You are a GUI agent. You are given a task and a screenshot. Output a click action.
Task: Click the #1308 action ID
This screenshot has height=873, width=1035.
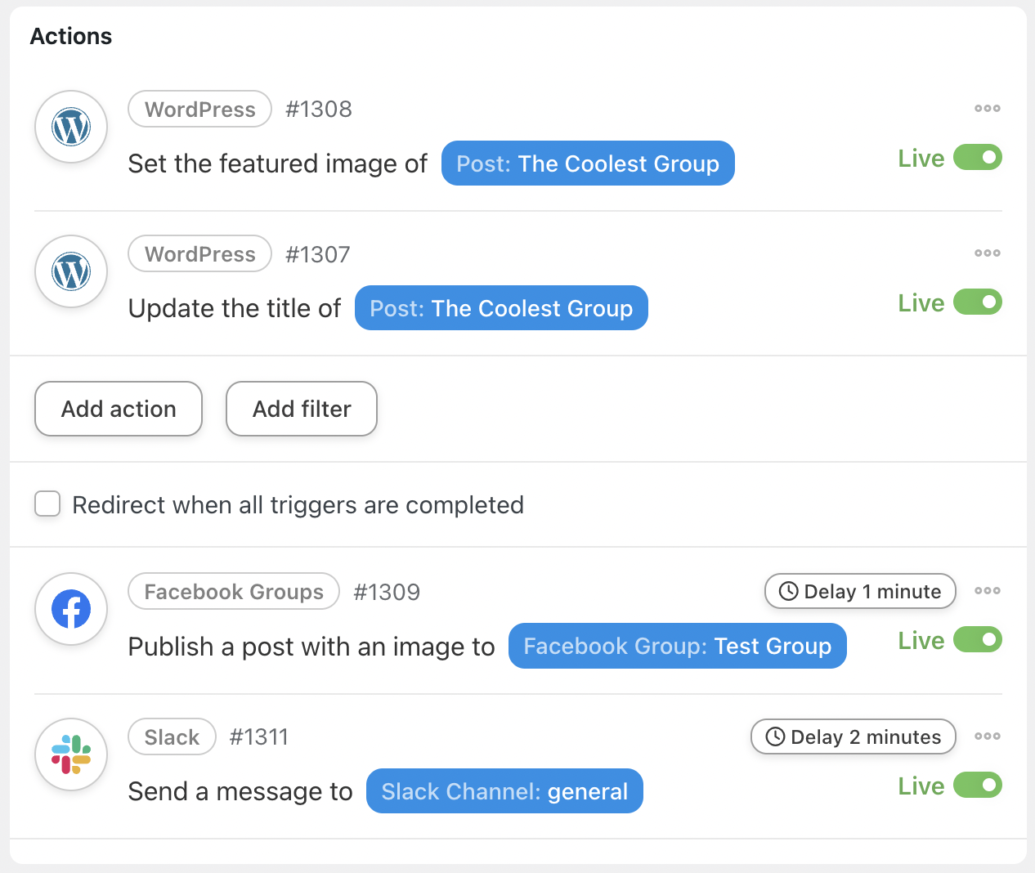pos(318,109)
